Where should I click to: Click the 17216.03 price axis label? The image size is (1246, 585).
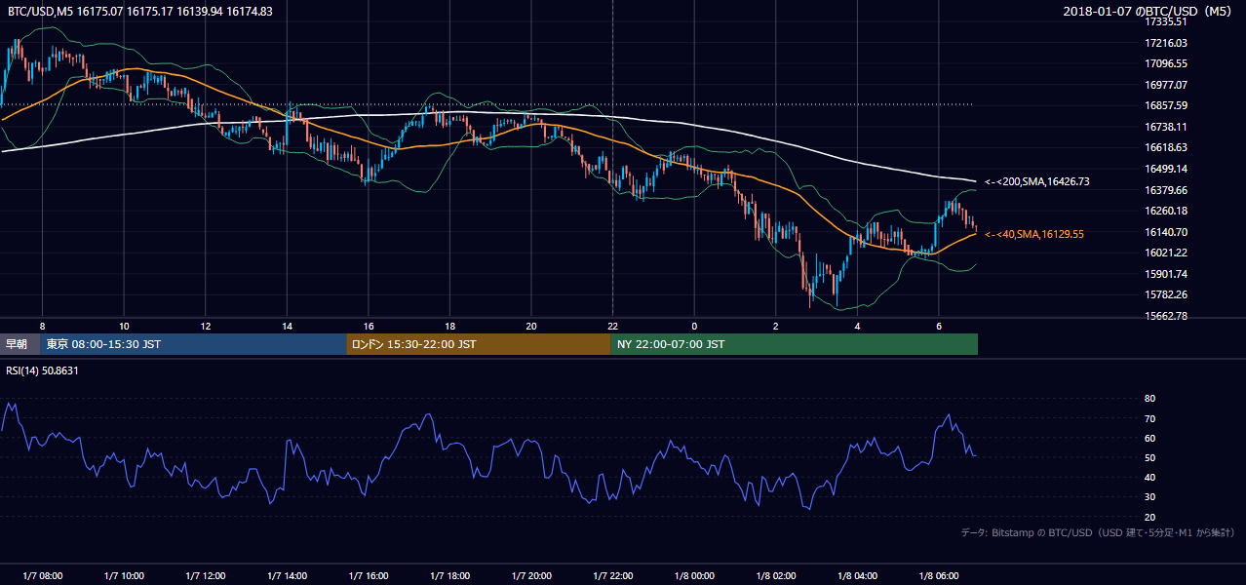[1165, 43]
